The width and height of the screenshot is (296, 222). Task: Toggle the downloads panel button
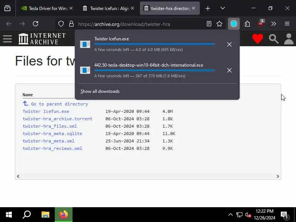pos(234,24)
